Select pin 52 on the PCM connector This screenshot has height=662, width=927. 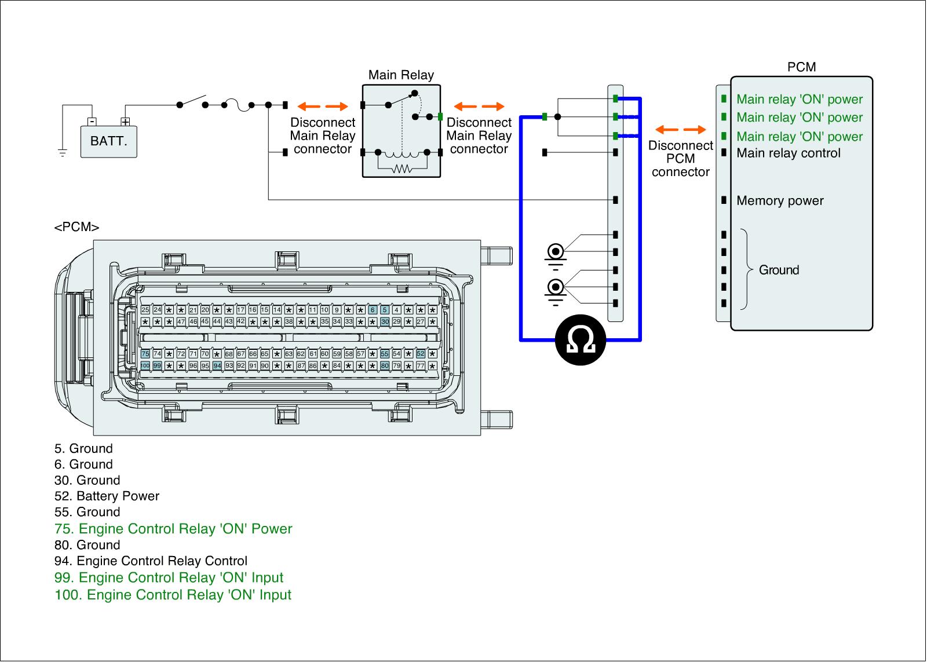tap(421, 354)
